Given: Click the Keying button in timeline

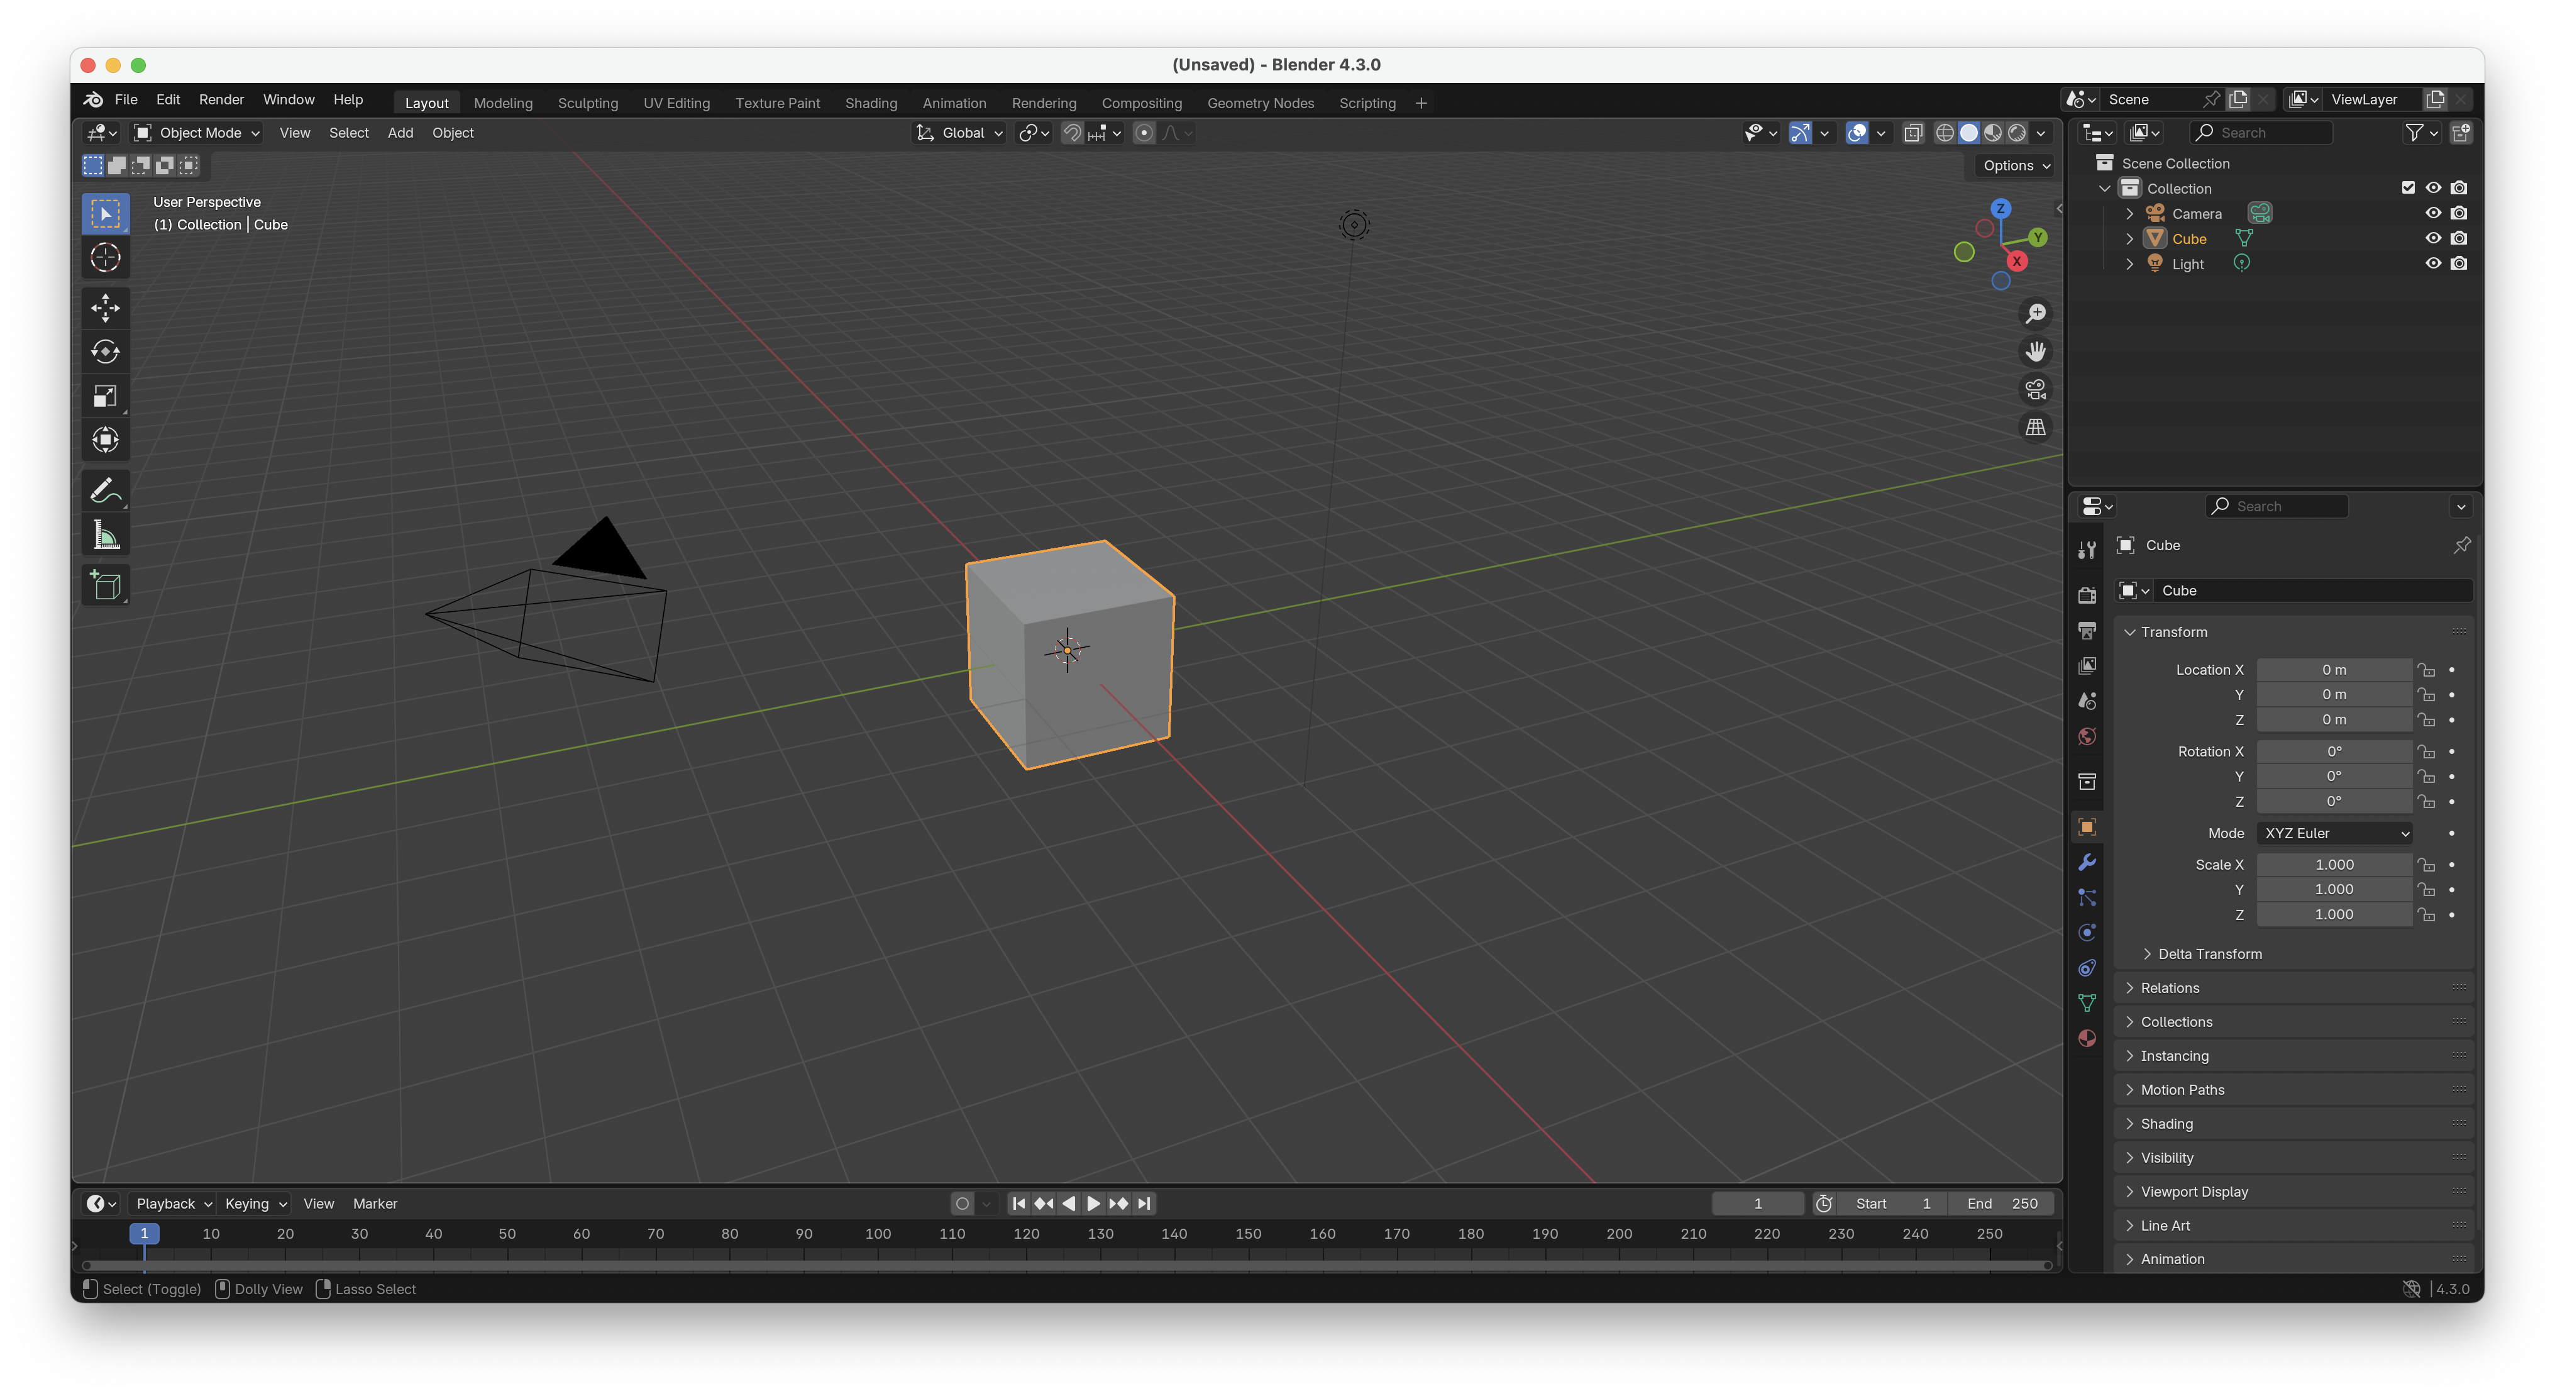Looking at the screenshot, I should [255, 1204].
